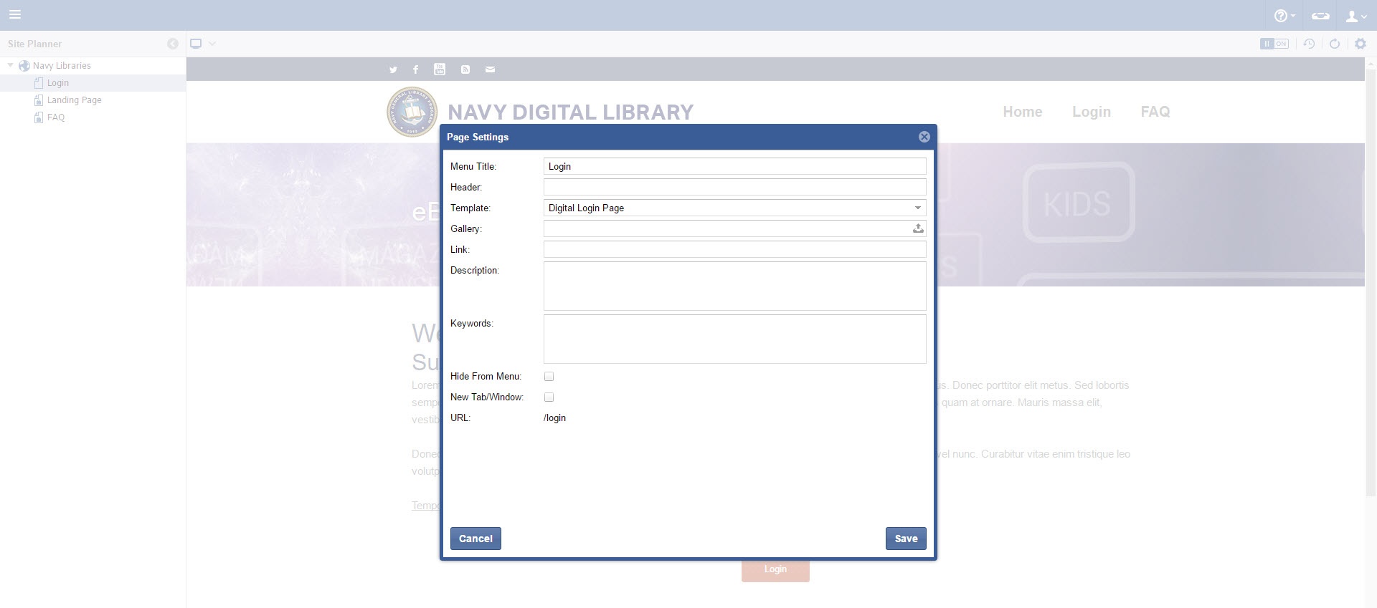Open the settings gear icon
The height and width of the screenshot is (608, 1377).
pos(1360,44)
